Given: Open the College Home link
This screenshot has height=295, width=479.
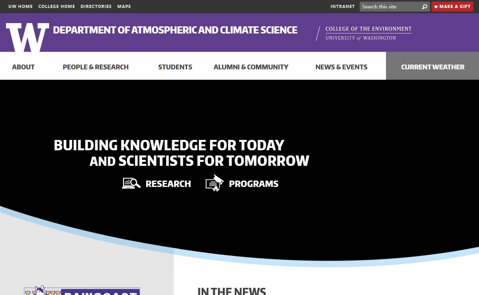Looking at the screenshot, I should tap(57, 6).
